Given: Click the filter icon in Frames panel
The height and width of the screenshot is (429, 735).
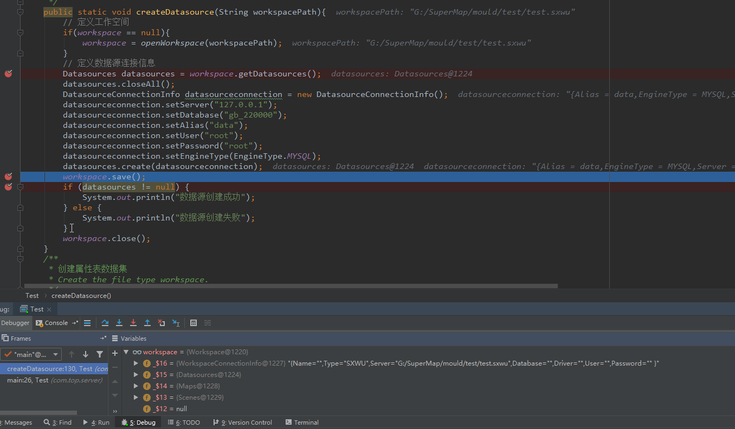Looking at the screenshot, I should point(100,354).
